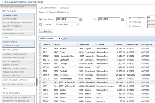Viewport: 155px width, 103px height.
Task: Select the By Facility radio button
Action: pos(130,22)
